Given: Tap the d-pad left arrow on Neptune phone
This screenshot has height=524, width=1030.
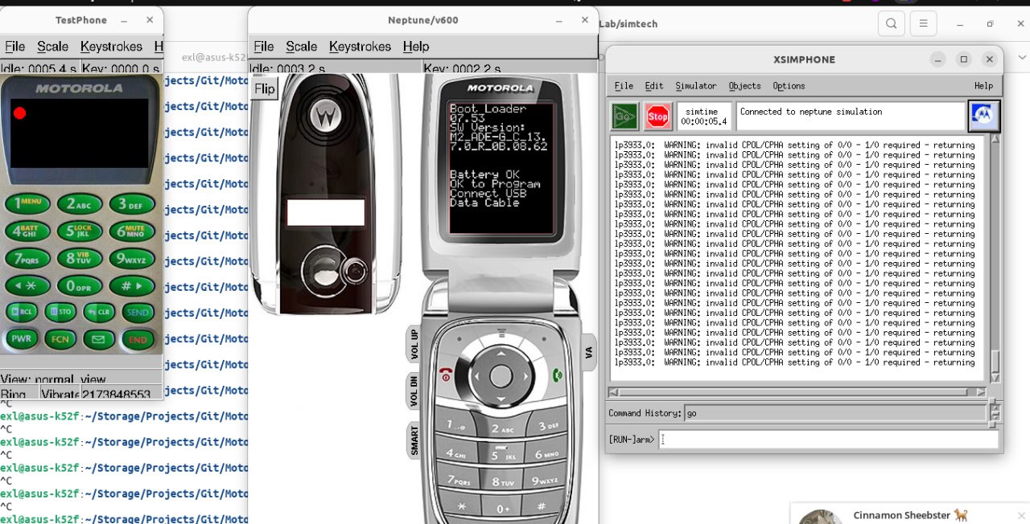Looking at the screenshot, I should 475,375.
